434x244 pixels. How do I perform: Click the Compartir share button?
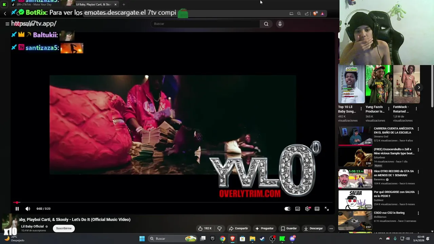tap(238, 228)
